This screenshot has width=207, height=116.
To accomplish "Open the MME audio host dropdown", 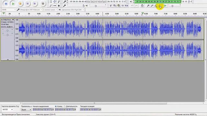I will [9, 10].
